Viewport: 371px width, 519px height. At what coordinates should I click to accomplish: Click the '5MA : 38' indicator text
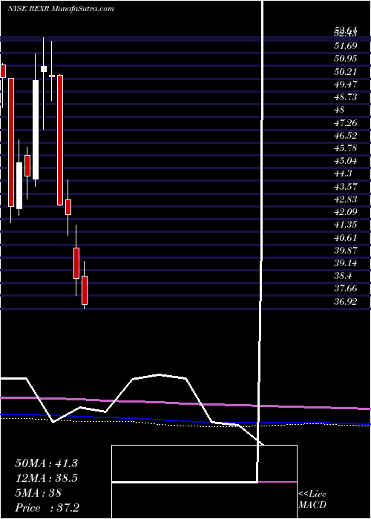[38, 493]
